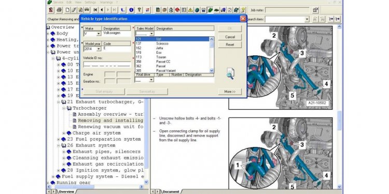The height and width of the screenshot is (194, 389).
Task: Click the teal book toolbar icon
Action: click(x=236, y=10)
